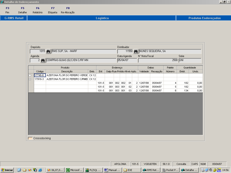Screen dimensions: 231x173
Task: Open the Windows Iniciar start button
Action: tap(7, 170)
